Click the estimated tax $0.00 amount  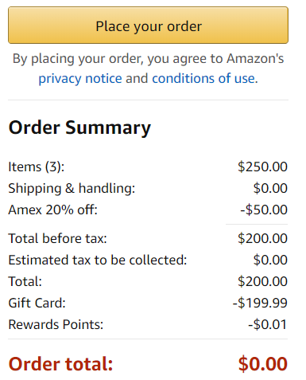tap(270, 260)
